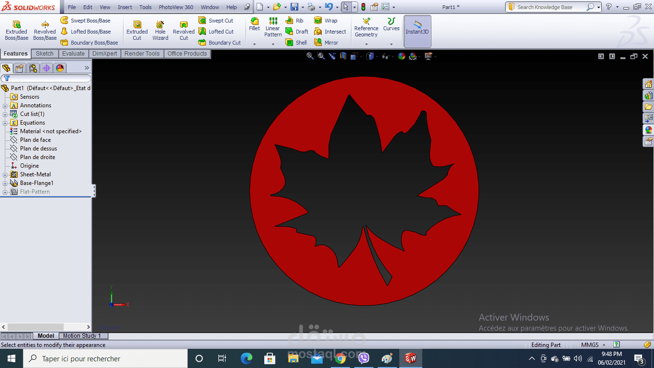Expand the Annotations tree node
The height and width of the screenshot is (368, 654).
click(5, 105)
